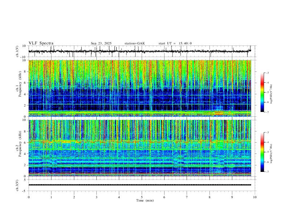Click the ch.1 colorbar log(PSD) unit label
The width and height of the screenshot is (287, 221).
tap(271, 94)
